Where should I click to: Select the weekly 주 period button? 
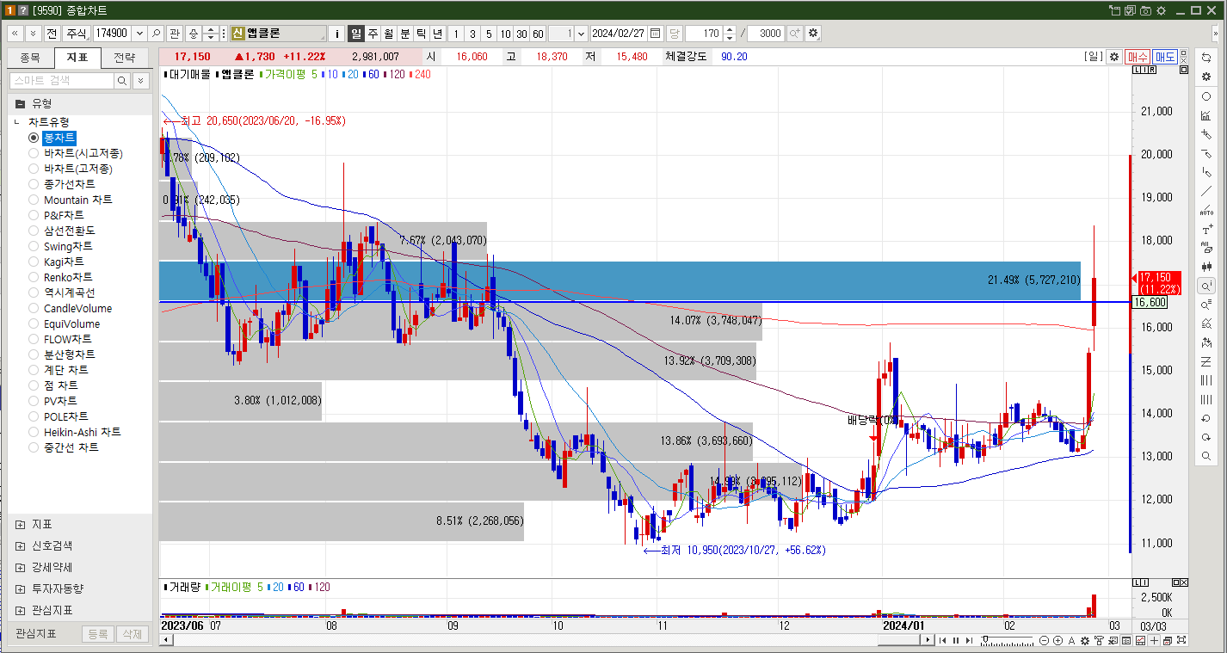(373, 34)
